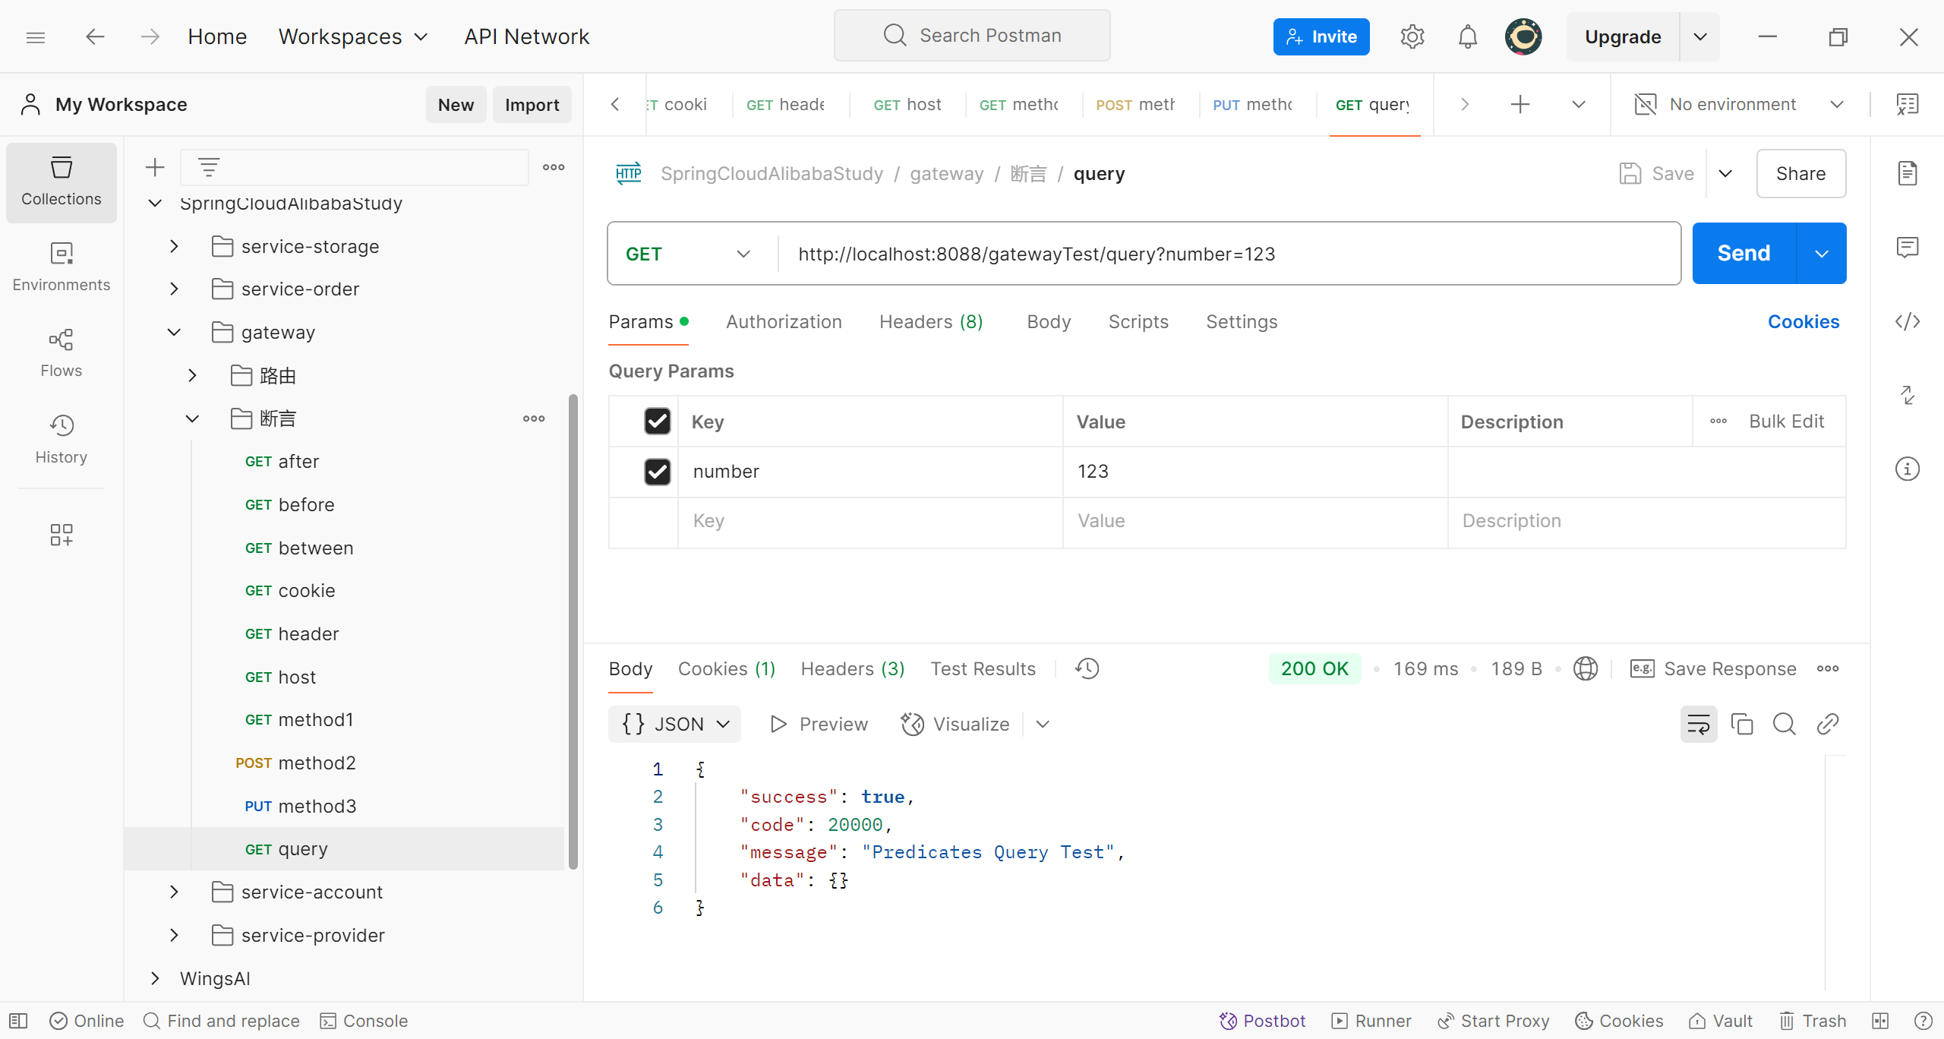This screenshot has height=1039, width=1944.
Task: Open the Cookies link
Action: pyautogui.click(x=1803, y=322)
